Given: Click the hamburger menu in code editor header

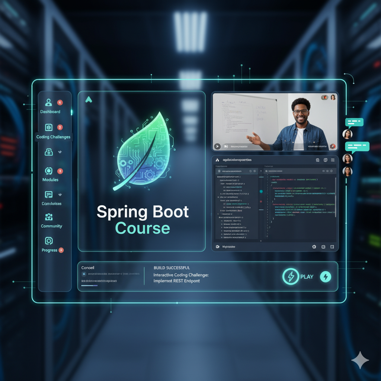Looking at the screenshot, I should pos(333,160).
